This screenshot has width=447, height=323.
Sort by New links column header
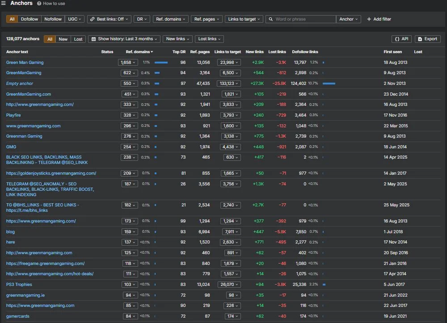tap(255, 52)
